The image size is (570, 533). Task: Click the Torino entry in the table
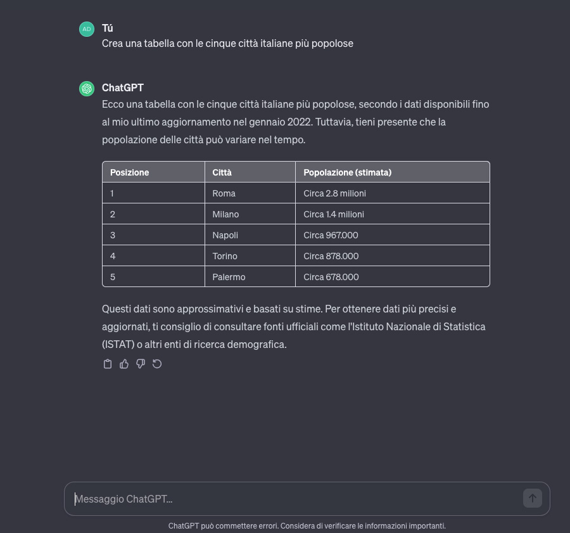point(225,256)
